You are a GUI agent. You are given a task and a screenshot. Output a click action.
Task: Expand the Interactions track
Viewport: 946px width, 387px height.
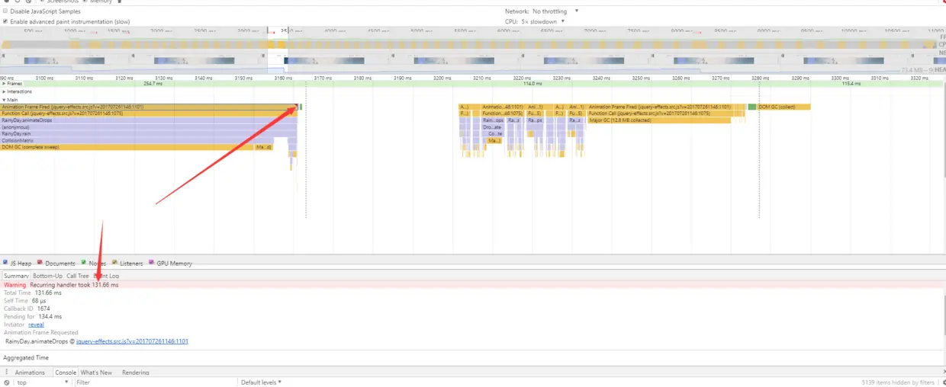pos(4,91)
